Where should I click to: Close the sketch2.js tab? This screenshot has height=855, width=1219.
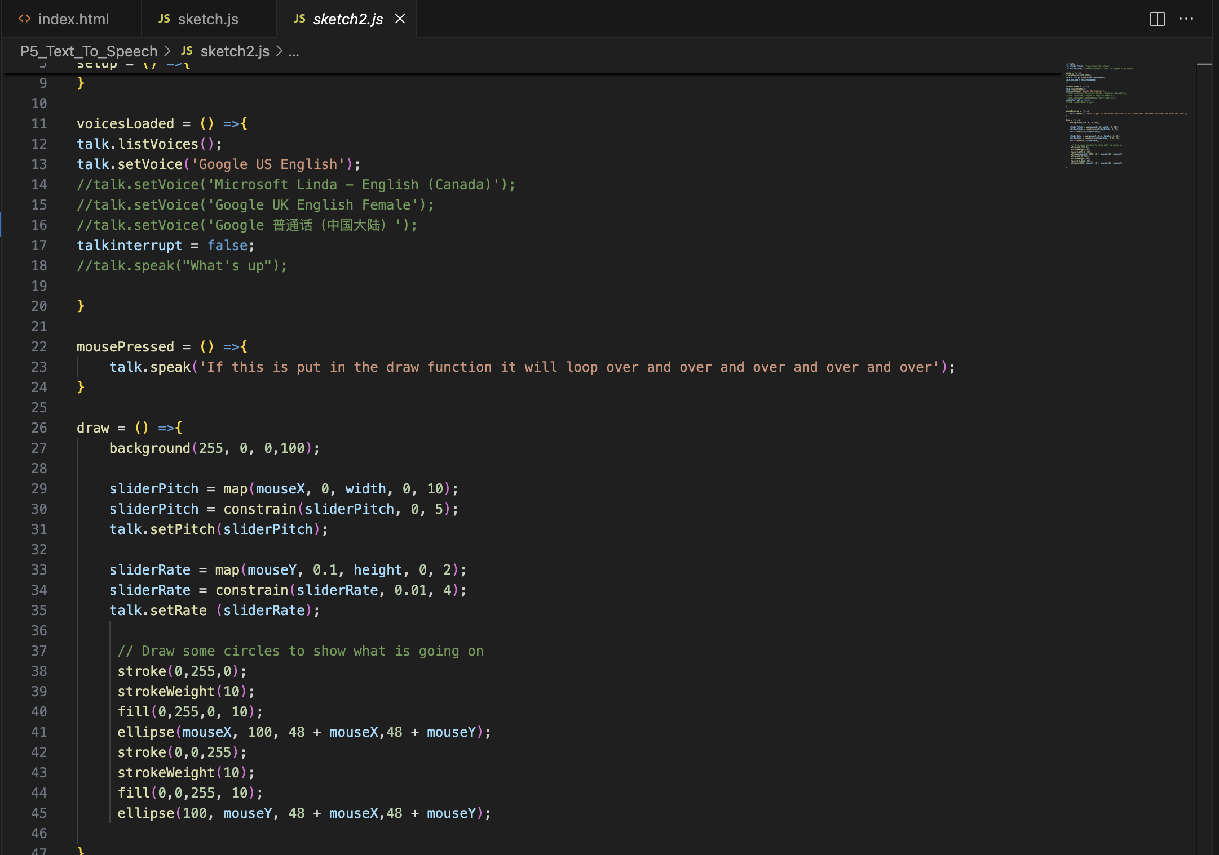(400, 19)
